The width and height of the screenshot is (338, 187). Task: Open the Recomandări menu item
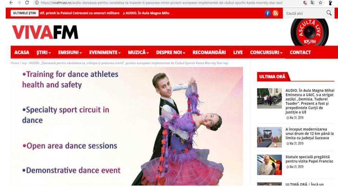click(209, 52)
